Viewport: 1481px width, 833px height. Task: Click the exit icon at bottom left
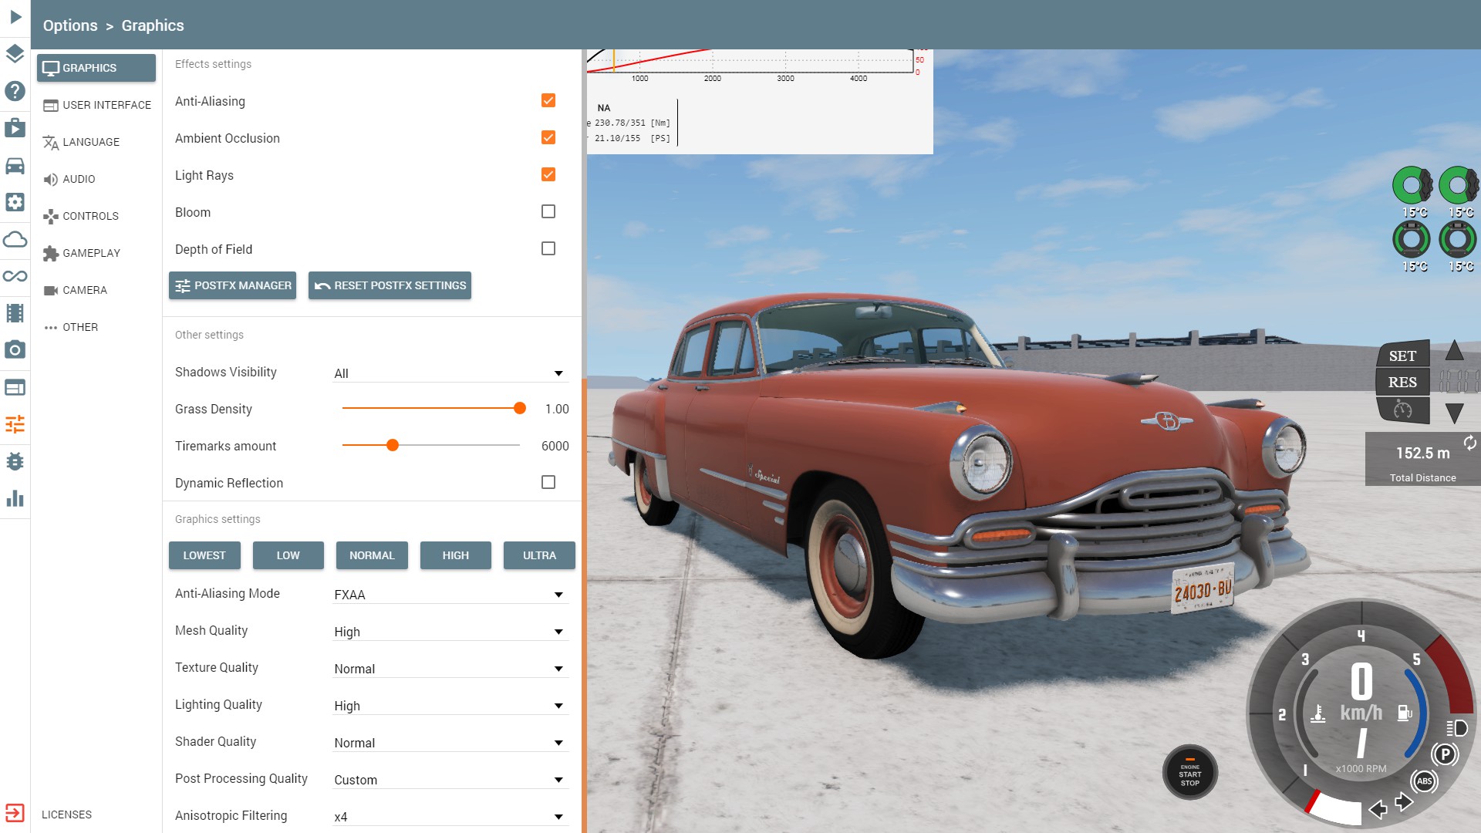[15, 813]
